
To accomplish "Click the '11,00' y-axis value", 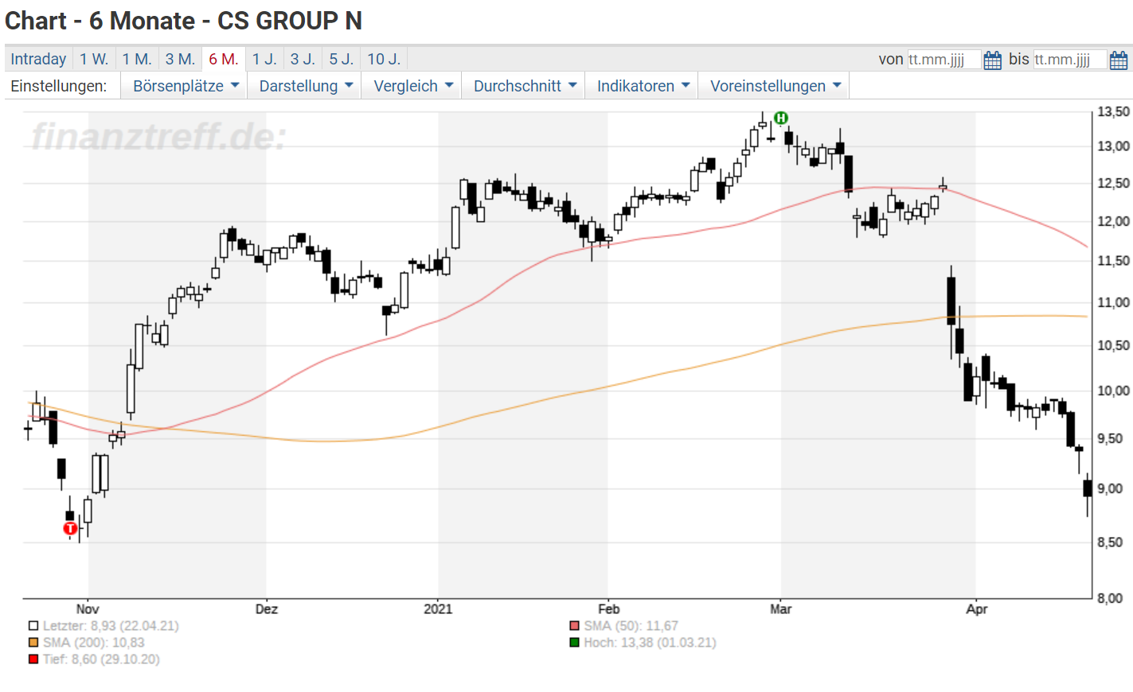I will click(x=1114, y=303).
